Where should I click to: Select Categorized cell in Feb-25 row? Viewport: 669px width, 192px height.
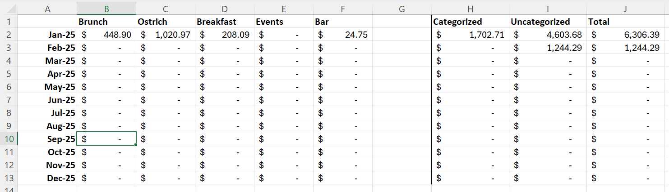click(470, 48)
